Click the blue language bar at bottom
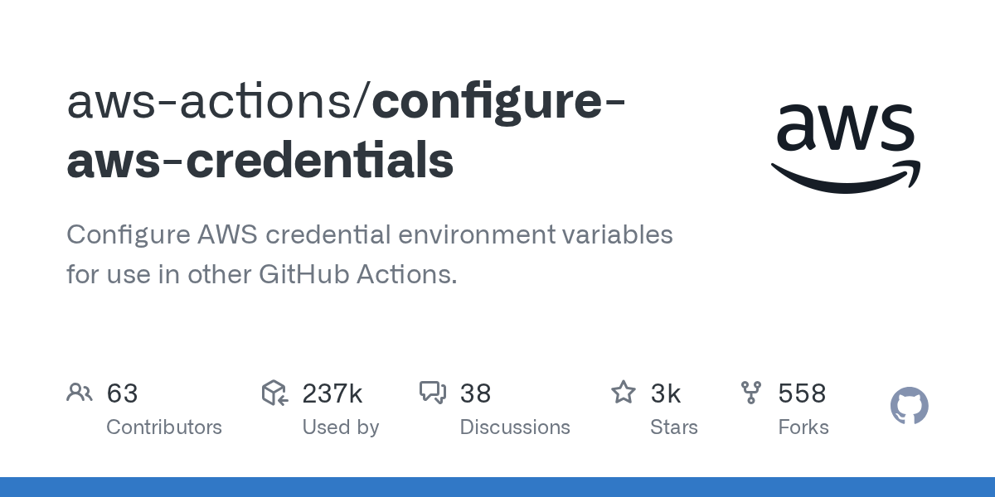The height and width of the screenshot is (497, 995). click(498, 487)
